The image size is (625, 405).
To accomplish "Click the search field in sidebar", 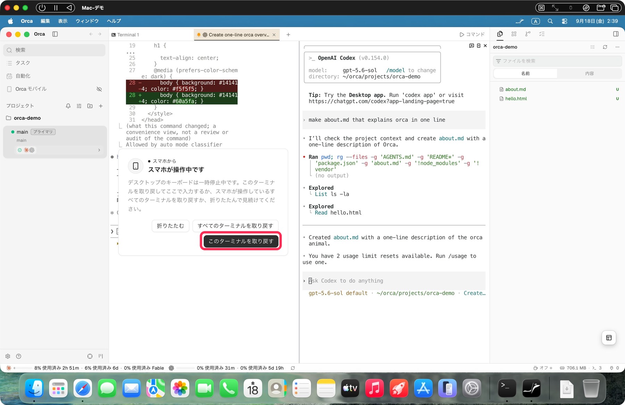I will [54, 50].
